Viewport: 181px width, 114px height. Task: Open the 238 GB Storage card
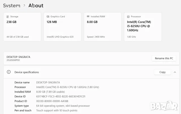[22, 27]
